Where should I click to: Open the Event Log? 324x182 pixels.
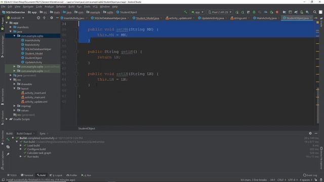[310, 175]
